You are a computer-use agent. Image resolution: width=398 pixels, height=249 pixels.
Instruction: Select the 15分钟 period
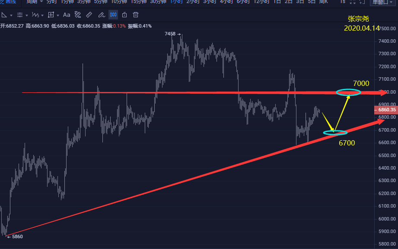139,2
